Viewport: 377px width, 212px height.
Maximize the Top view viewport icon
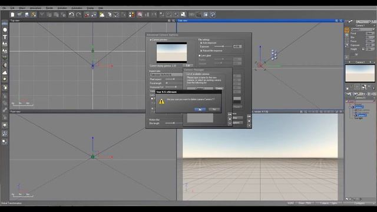click(173, 21)
